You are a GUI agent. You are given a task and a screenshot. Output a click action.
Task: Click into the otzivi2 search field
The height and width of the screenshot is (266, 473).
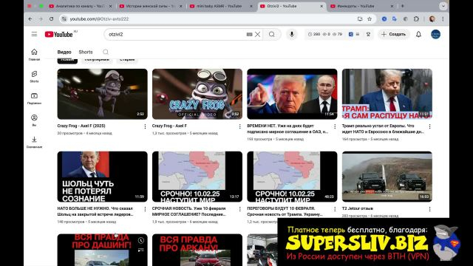point(177,35)
